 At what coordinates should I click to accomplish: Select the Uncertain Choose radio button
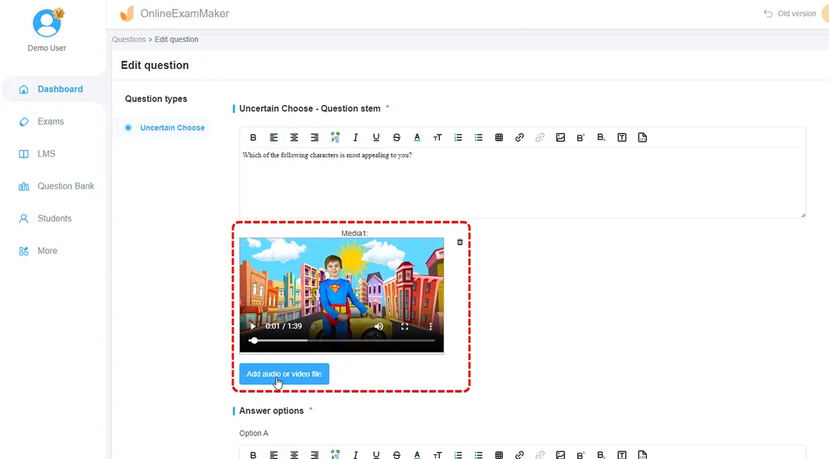[x=128, y=128]
